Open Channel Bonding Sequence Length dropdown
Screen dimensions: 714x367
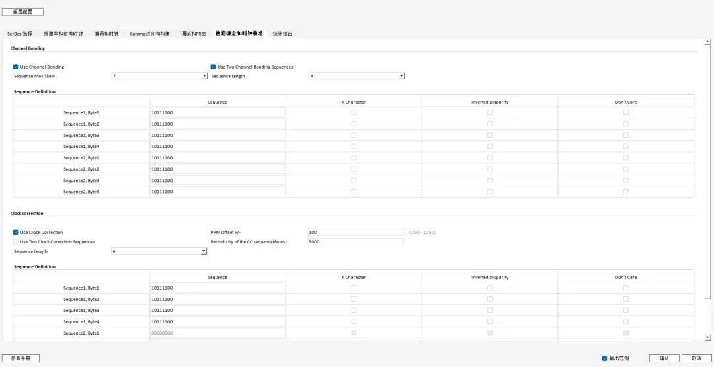[356, 76]
